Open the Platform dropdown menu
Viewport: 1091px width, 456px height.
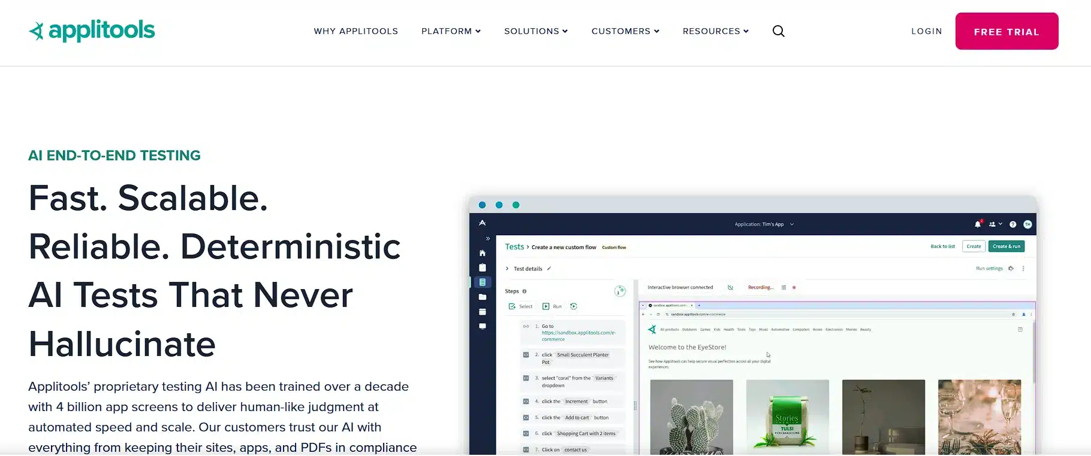click(x=451, y=31)
